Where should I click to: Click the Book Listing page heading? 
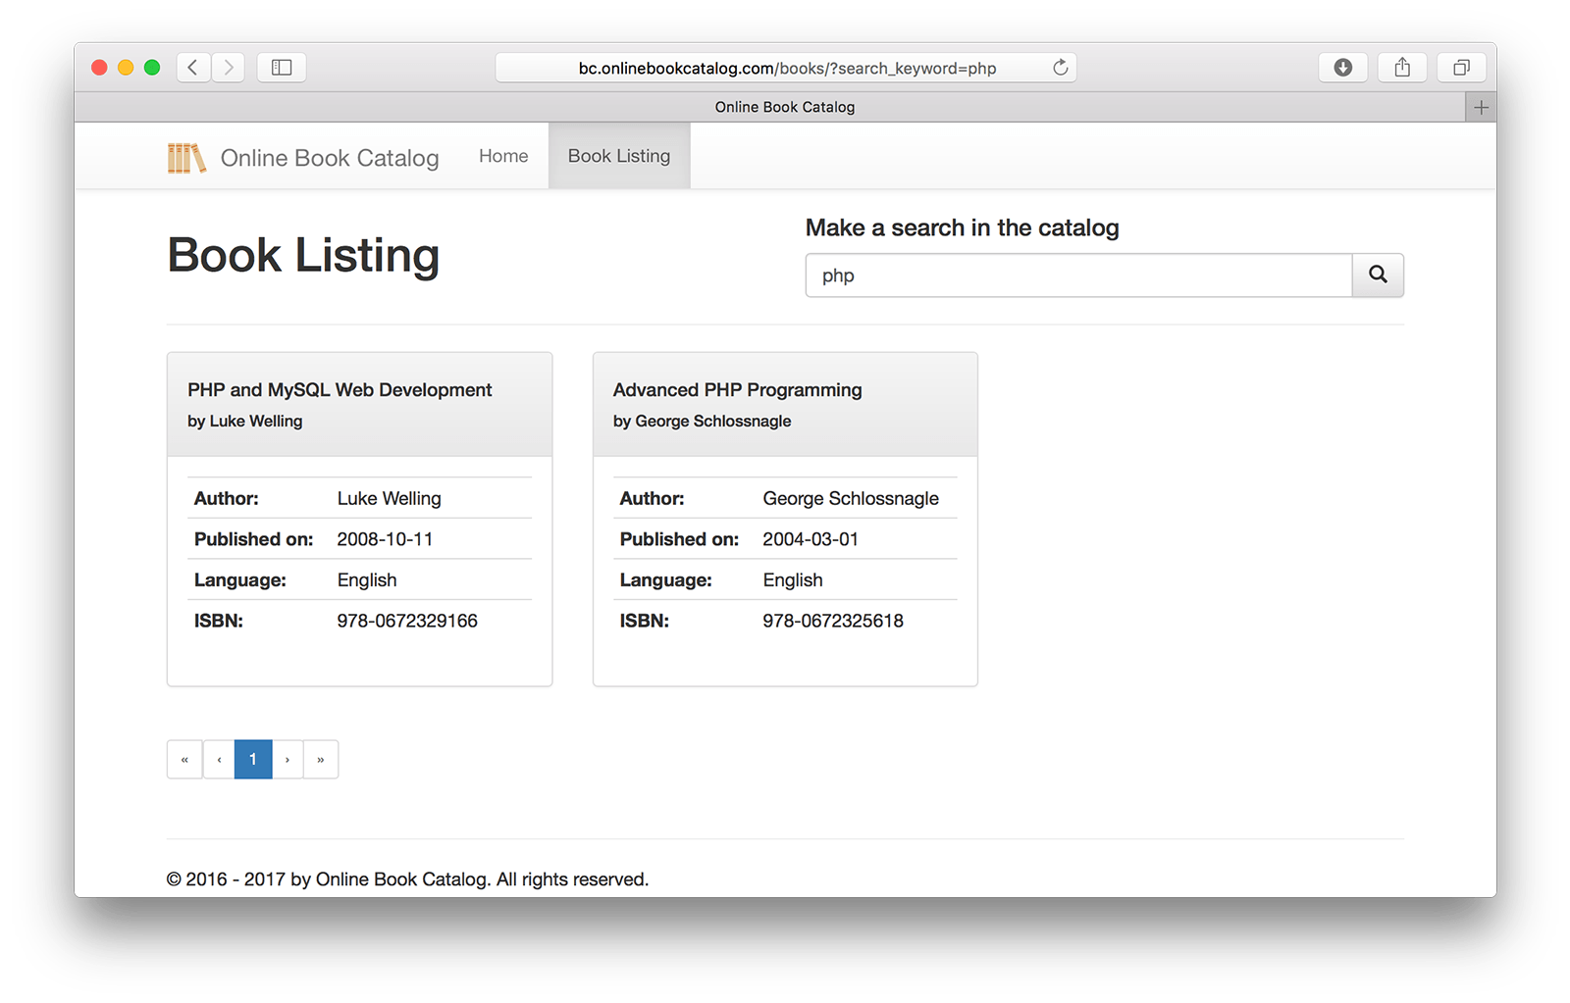[303, 256]
